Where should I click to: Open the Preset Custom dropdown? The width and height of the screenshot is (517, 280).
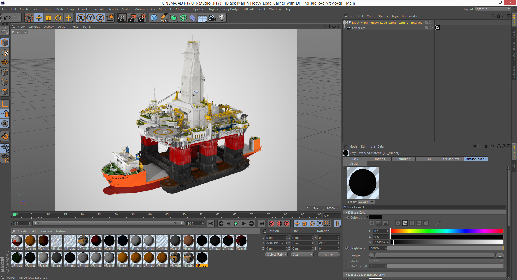coord(366,202)
